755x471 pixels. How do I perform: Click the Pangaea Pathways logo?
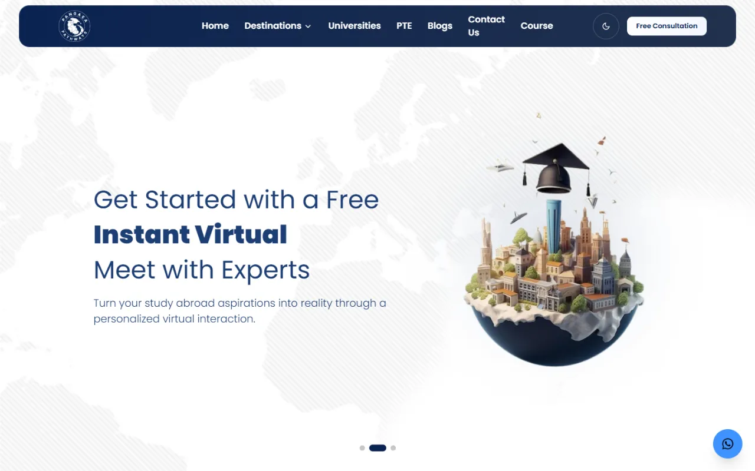74,26
